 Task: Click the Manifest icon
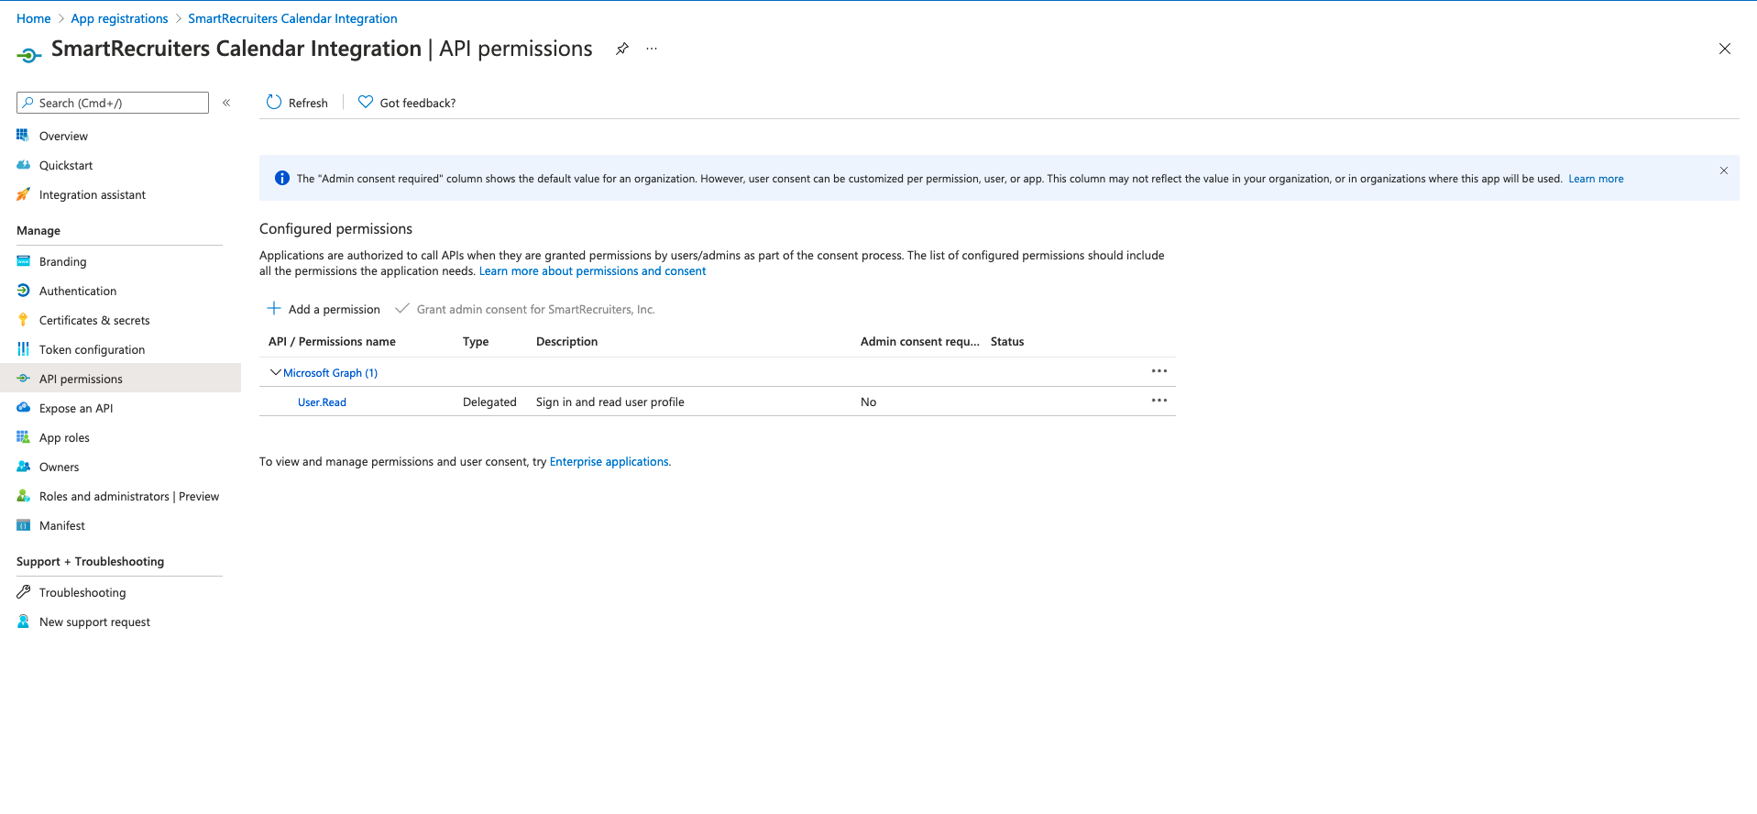point(23,525)
